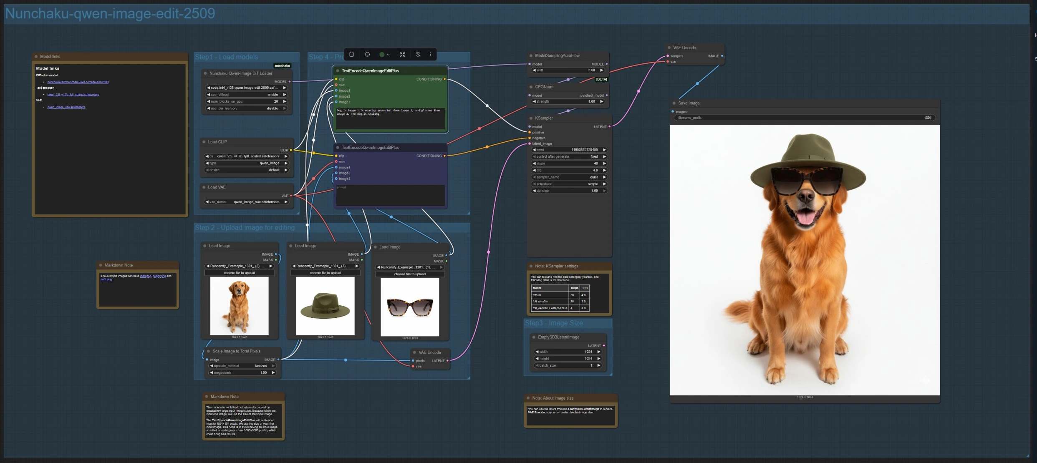The width and height of the screenshot is (1037, 463).
Task: Pick the green node color circle in the toolbar
Action: pos(381,54)
